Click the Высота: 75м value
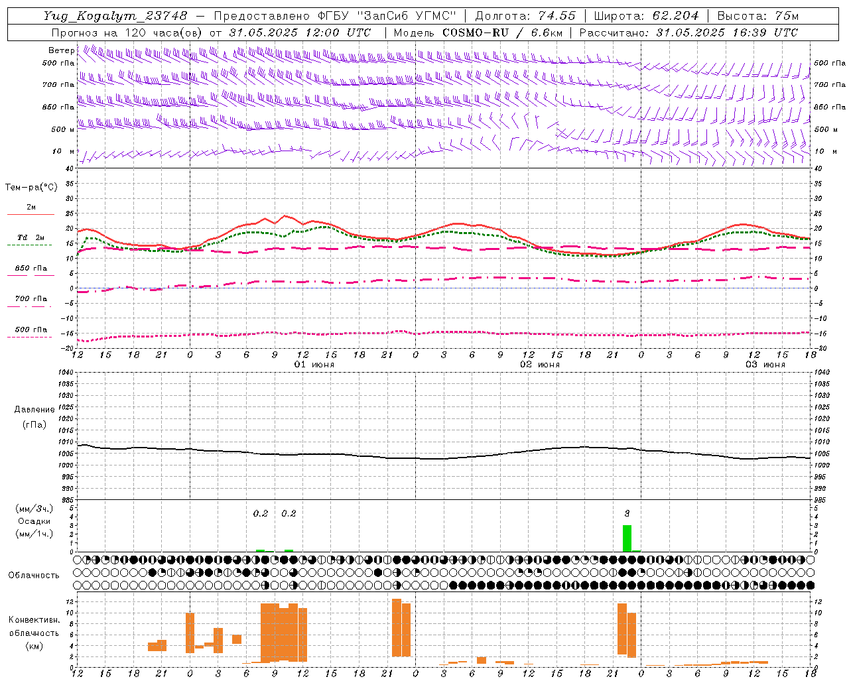849x679 pixels. 758,16
